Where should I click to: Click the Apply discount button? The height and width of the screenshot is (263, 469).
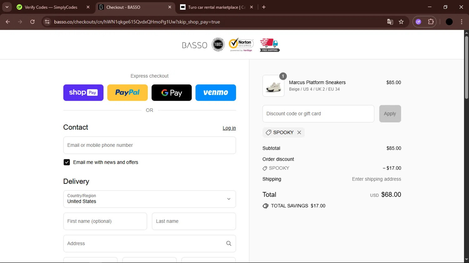pyautogui.click(x=390, y=114)
